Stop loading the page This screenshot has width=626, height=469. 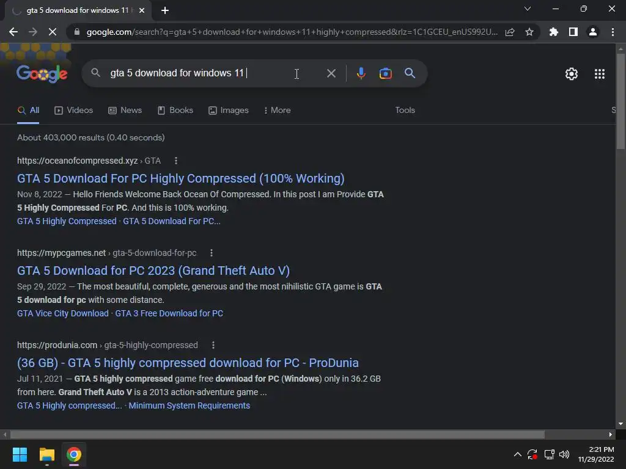pyautogui.click(x=53, y=32)
